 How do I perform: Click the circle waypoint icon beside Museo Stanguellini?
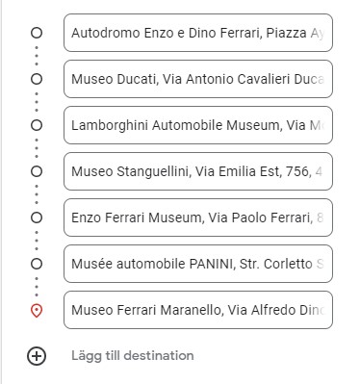coord(37,171)
